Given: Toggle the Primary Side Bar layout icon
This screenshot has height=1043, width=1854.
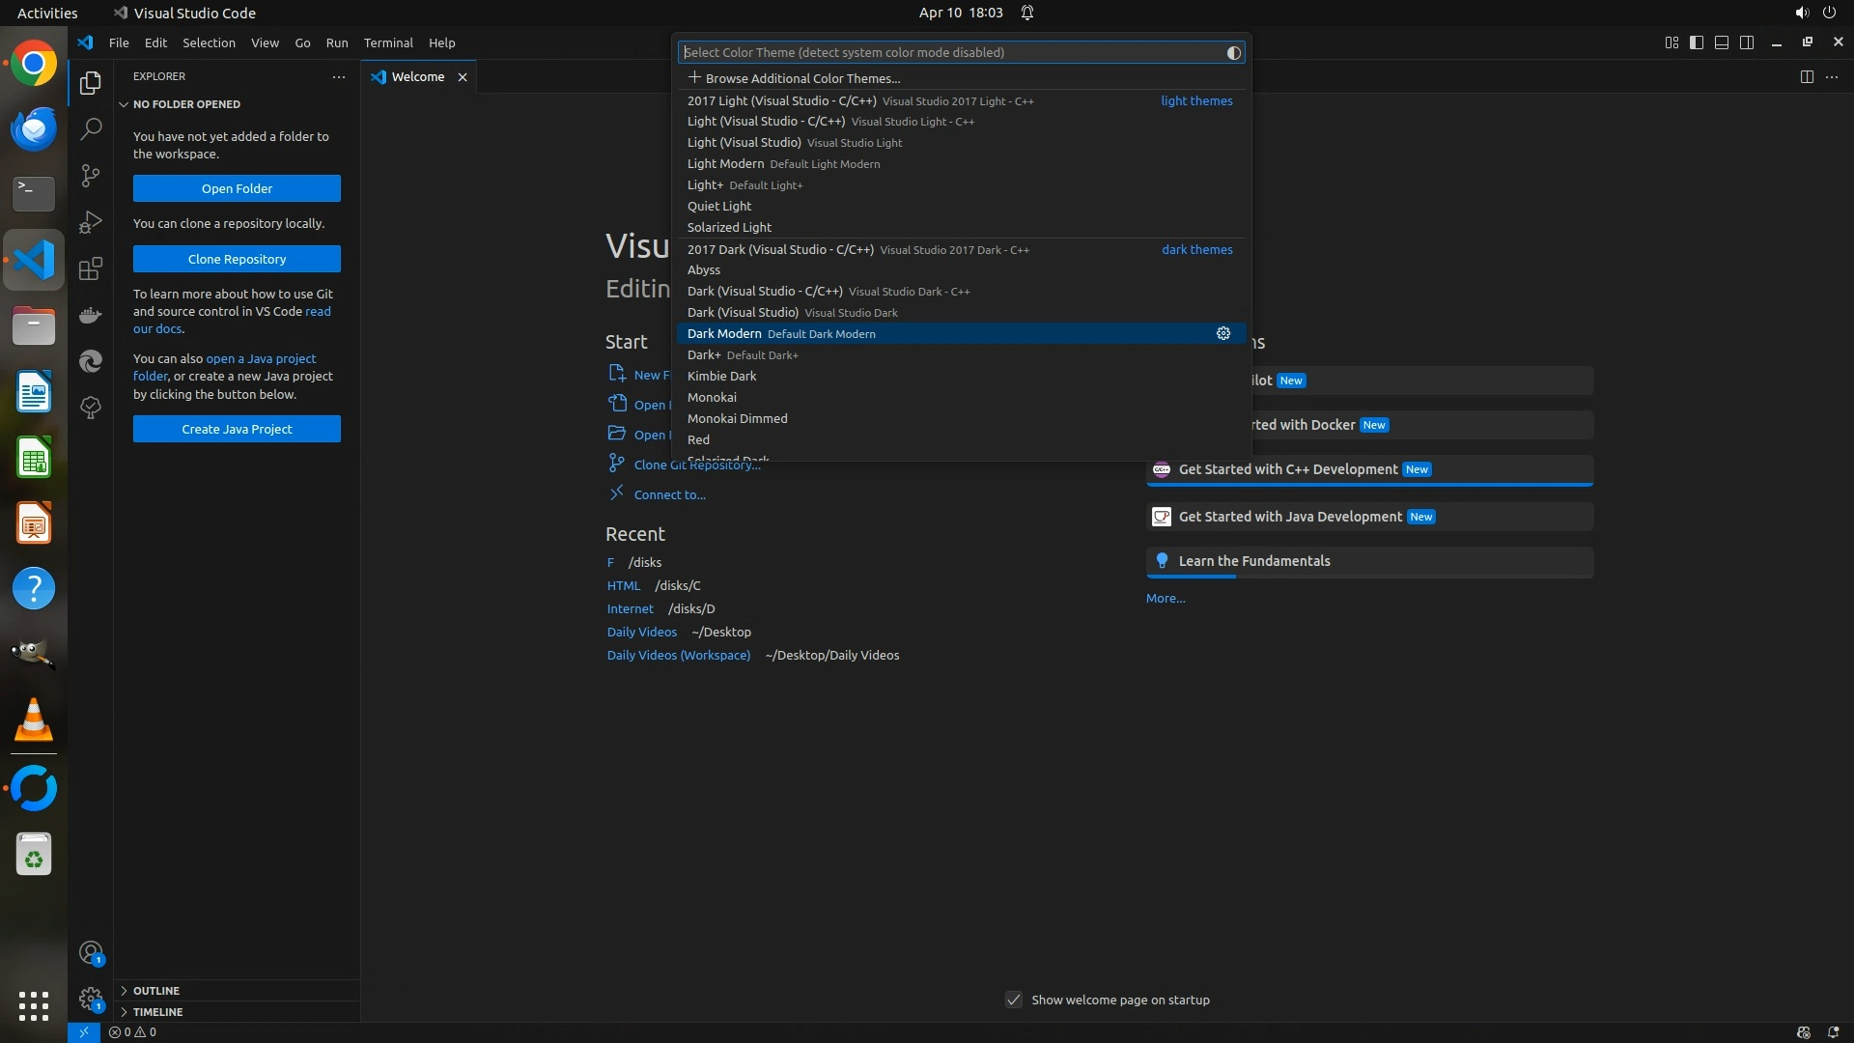Looking at the screenshot, I should click(1697, 42).
